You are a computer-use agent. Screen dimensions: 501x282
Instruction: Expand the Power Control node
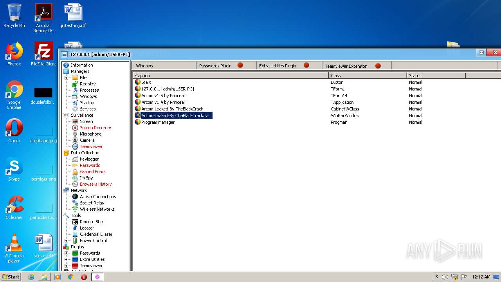click(x=67, y=240)
